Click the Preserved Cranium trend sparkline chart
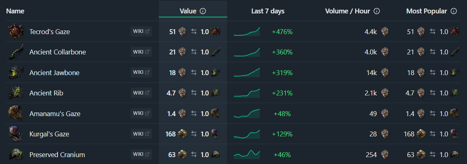This screenshot has width=467, height=164. 247,154
